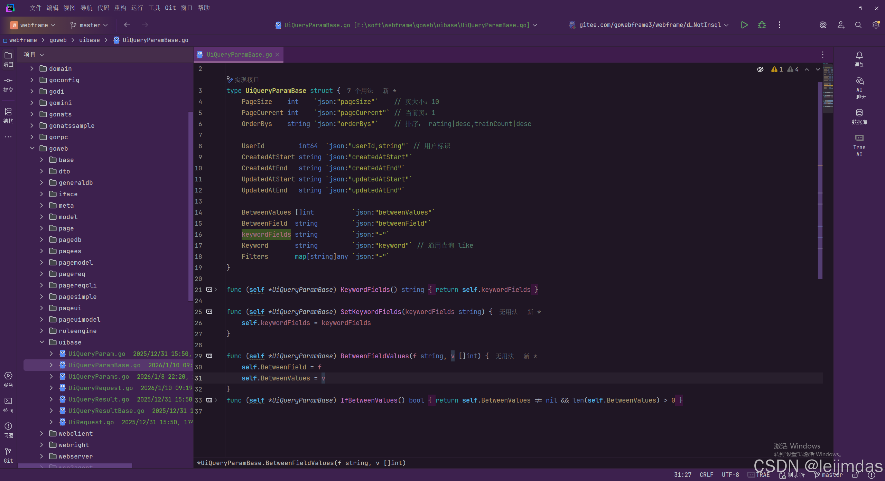Image resolution: width=885 pixels, height=481 pixels.
Task: Expand the webserver folder
Action: (41, 456)
